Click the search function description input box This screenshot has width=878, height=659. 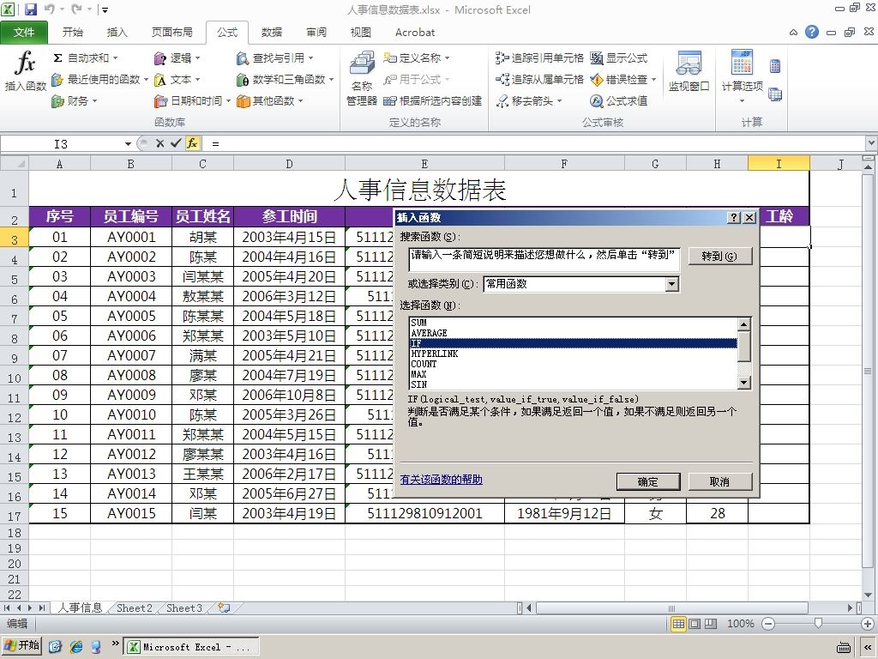click(544, 260)
